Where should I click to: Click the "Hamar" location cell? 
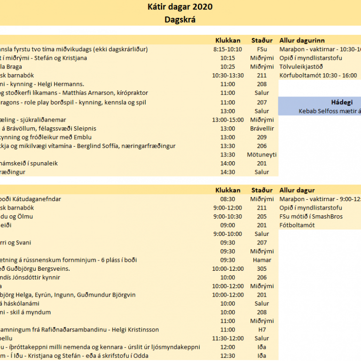(262, 260)
